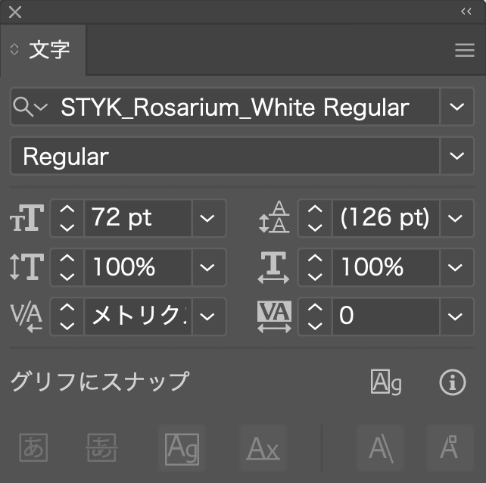Image resolution: width=486 pixels, height=483 pixels.
Task: Decrease font size with down stepper
Action: tap(67, 228)
